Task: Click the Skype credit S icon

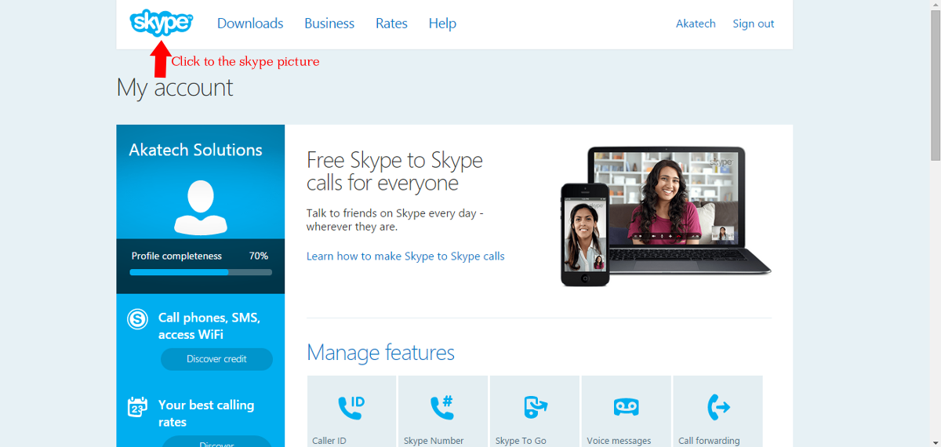Action: click(138, 319)
